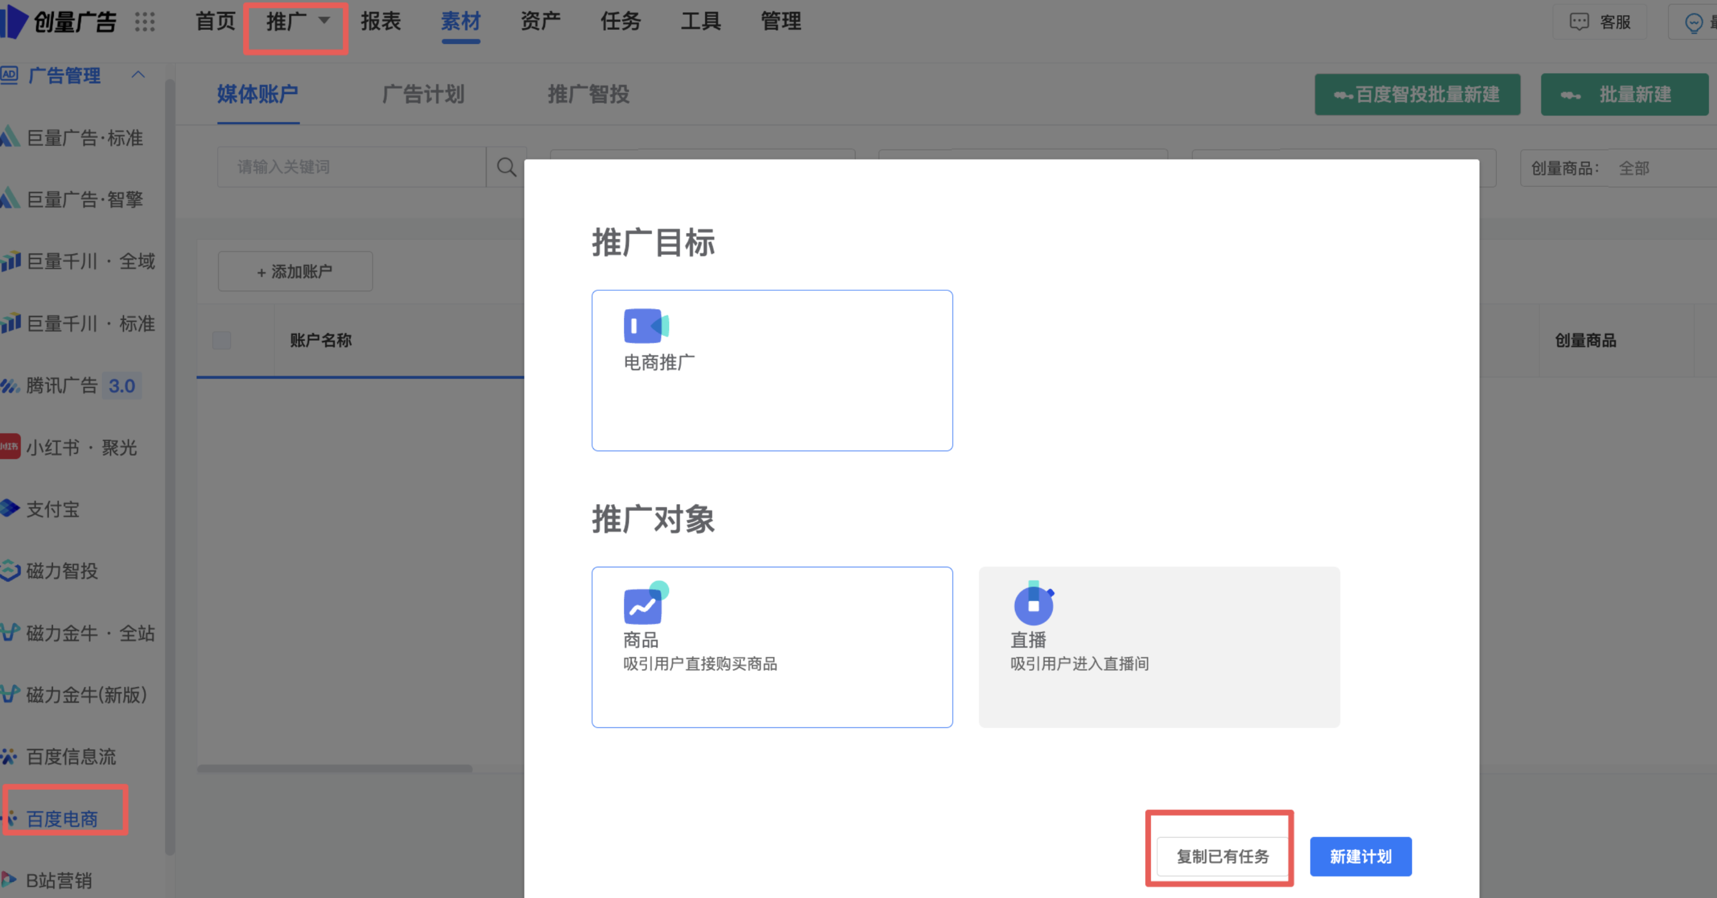The image size is (1717, 898).
Task: Click the 腾讯广告 sidebar icon
Action: 9,385
